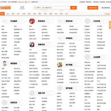Open the 宠物用品/食品 link
The image size is (111, 111).
click(x=74, y=29)
